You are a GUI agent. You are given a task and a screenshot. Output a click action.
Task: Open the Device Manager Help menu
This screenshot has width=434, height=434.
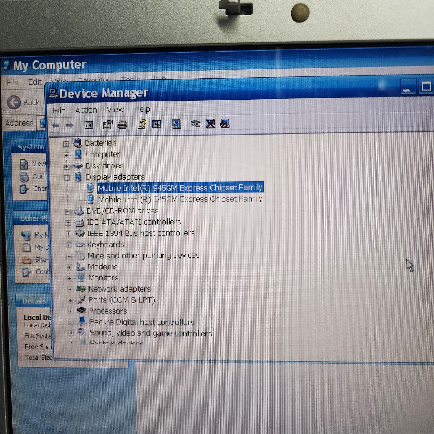pyautogui.click(x=142, y=109)
